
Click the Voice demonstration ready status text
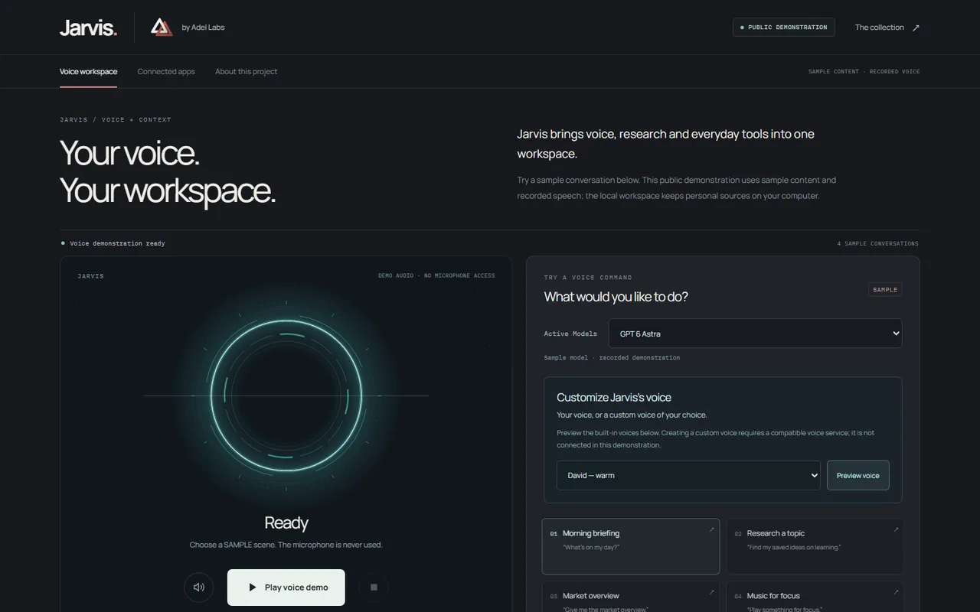click(117, 243)
